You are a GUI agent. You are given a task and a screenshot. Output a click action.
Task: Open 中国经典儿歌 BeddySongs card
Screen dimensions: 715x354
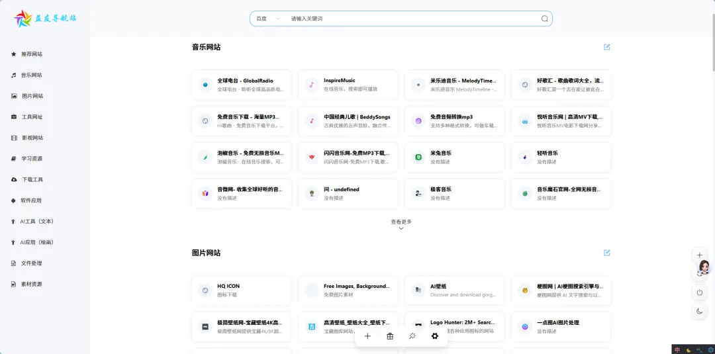pos(348,121)
